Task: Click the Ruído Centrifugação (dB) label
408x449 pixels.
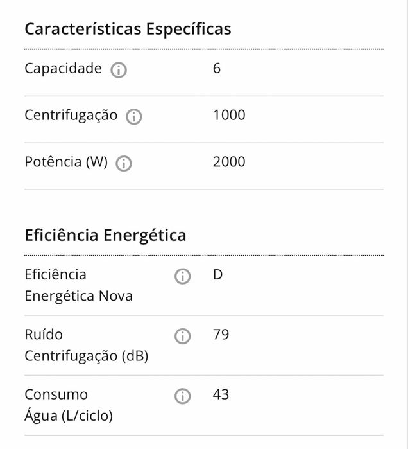Action: point(86,345)
